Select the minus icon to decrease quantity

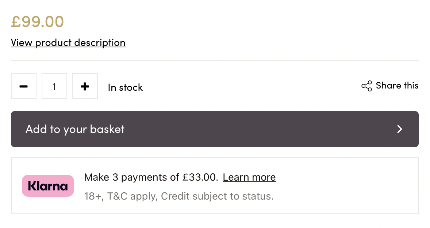(23, 86)
